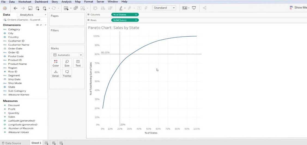Select the Sub-Category dimension field
This screenshot has width=307, height=145.
click(17, 91)
